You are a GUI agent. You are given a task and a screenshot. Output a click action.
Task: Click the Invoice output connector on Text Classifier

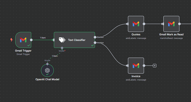coord(95,43)
